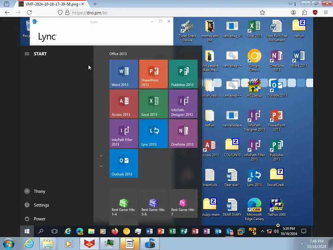Image resolution: width=333 pixels, height=250 pixels.
Task: Open Access from the VM taskbar
Action: pyautogui.click(x=195, y=231)
